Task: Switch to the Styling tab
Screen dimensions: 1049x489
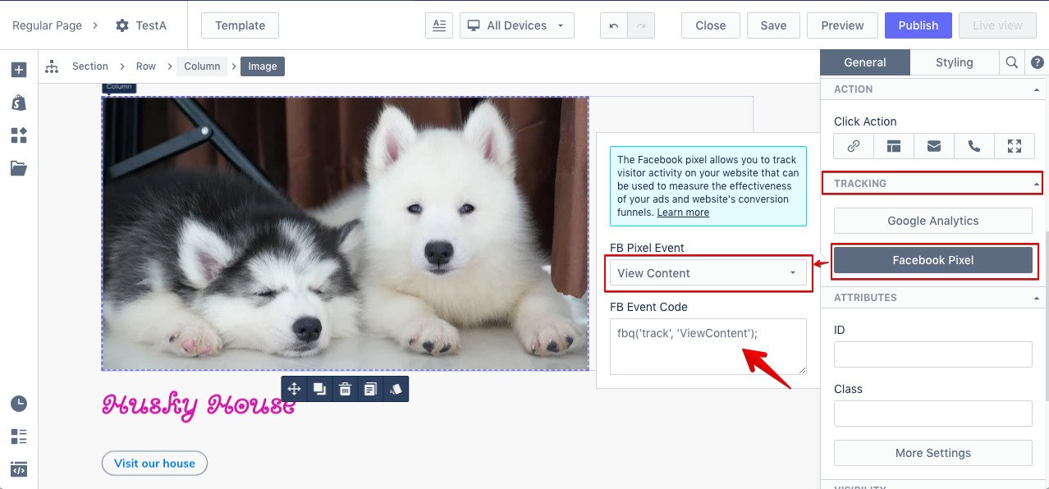Action: 955,62
